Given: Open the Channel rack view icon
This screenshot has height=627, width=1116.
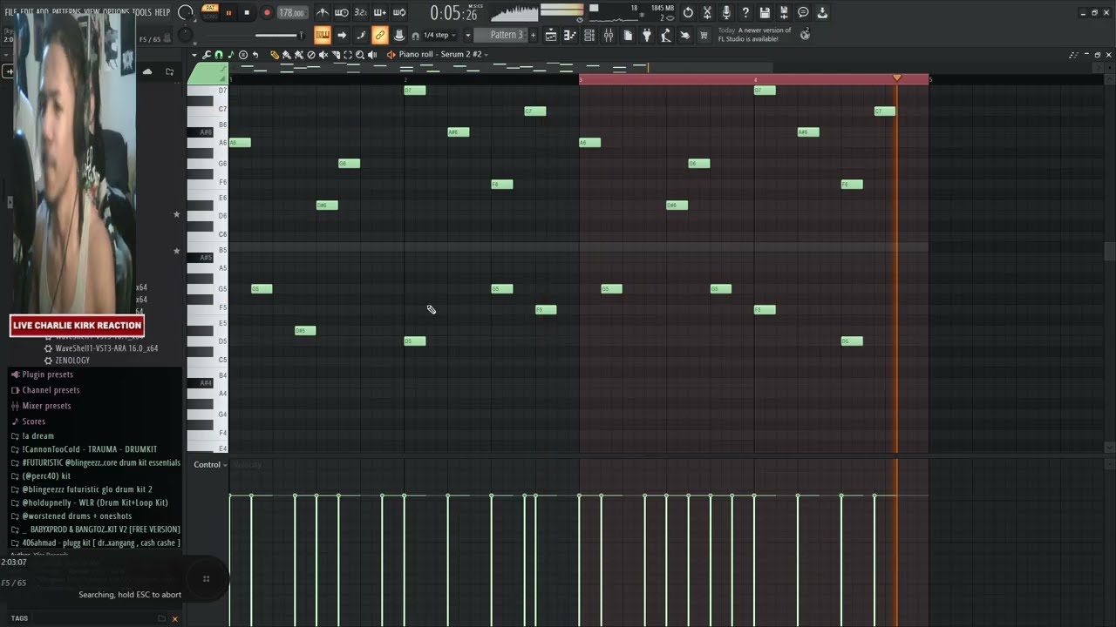Looking at the screenshot, I should (589, 35).
